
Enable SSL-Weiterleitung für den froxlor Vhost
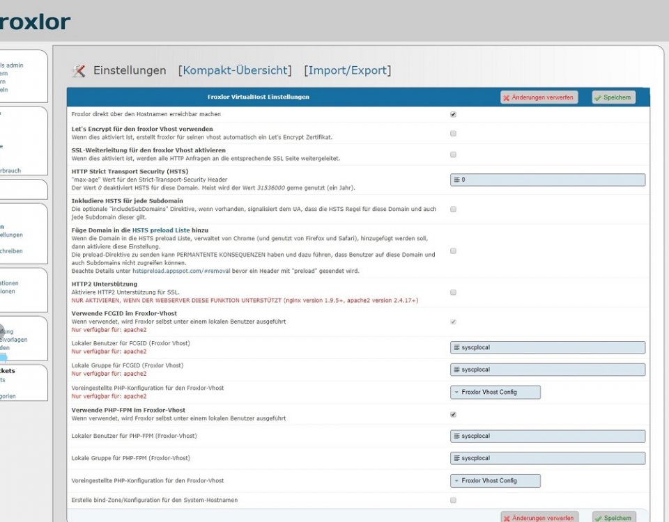[x=453, y=155]
